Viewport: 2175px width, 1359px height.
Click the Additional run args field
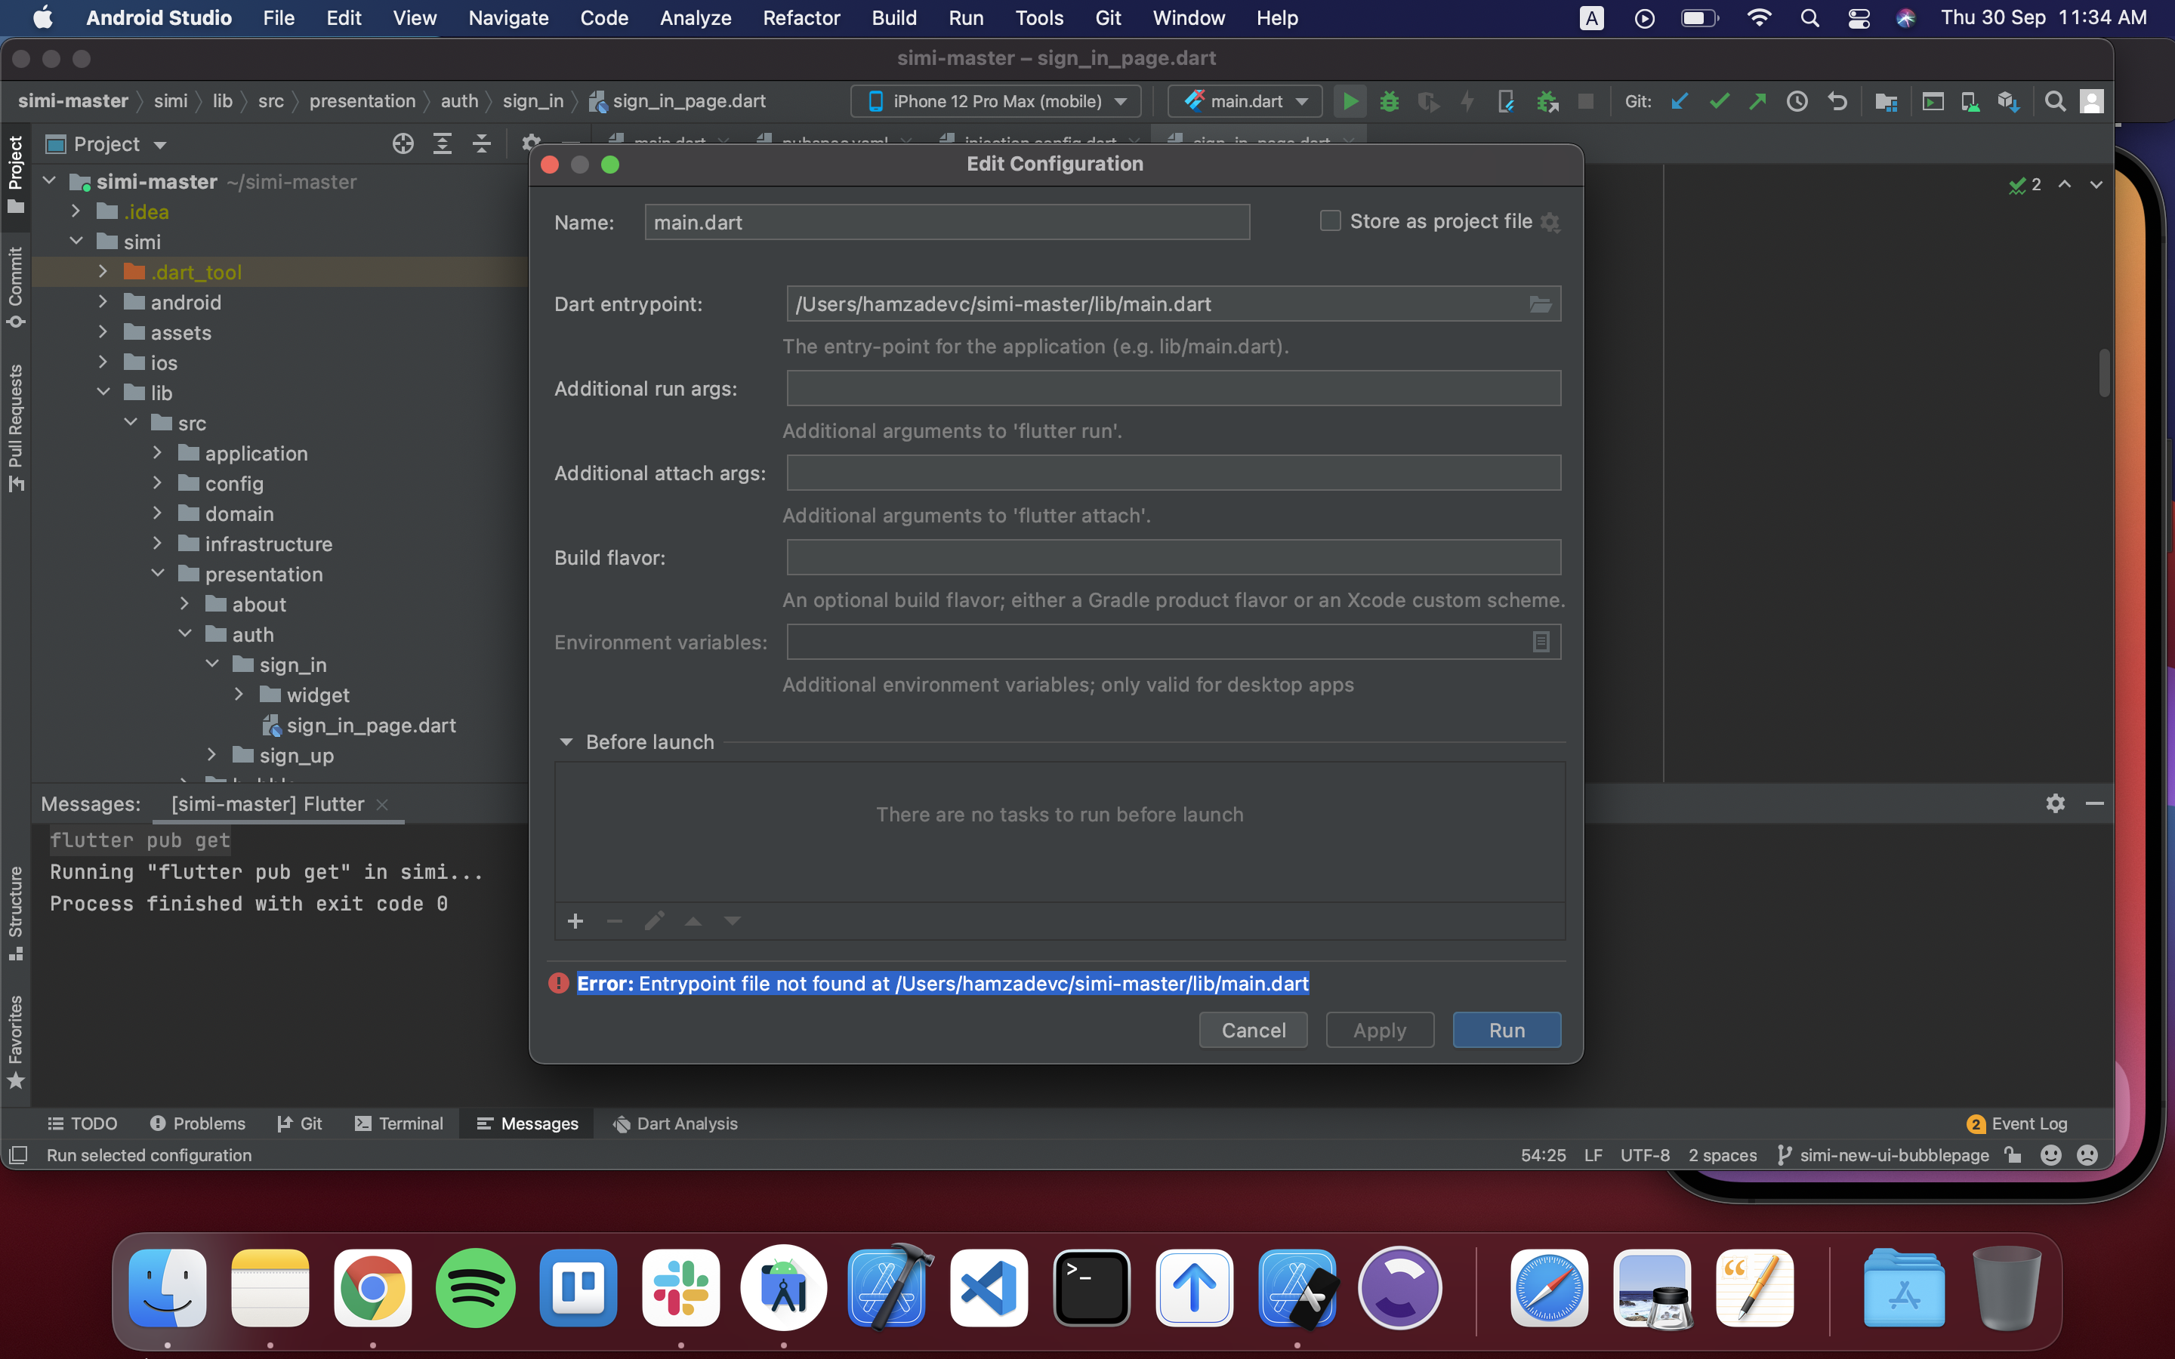pos(1174,388)
